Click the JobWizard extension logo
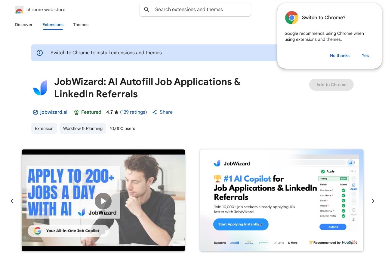The height and width of the screenshot is (256, 385). coord(40,88)
